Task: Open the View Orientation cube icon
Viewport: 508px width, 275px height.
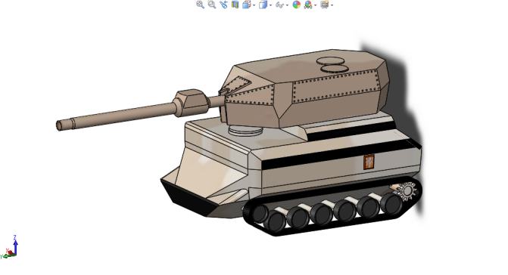Action: click(x=247, y=5)
